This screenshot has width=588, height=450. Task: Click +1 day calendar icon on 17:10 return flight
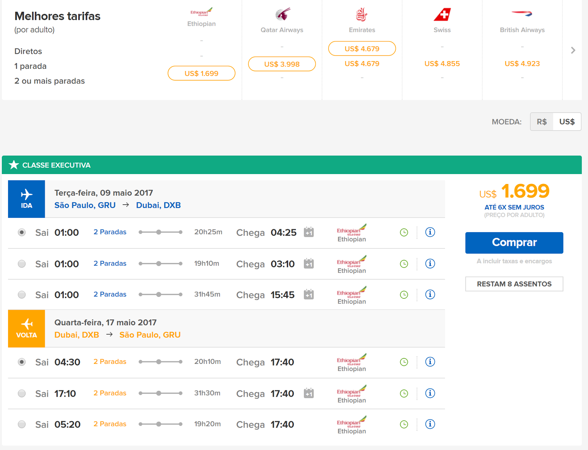[x=309, y=393]
